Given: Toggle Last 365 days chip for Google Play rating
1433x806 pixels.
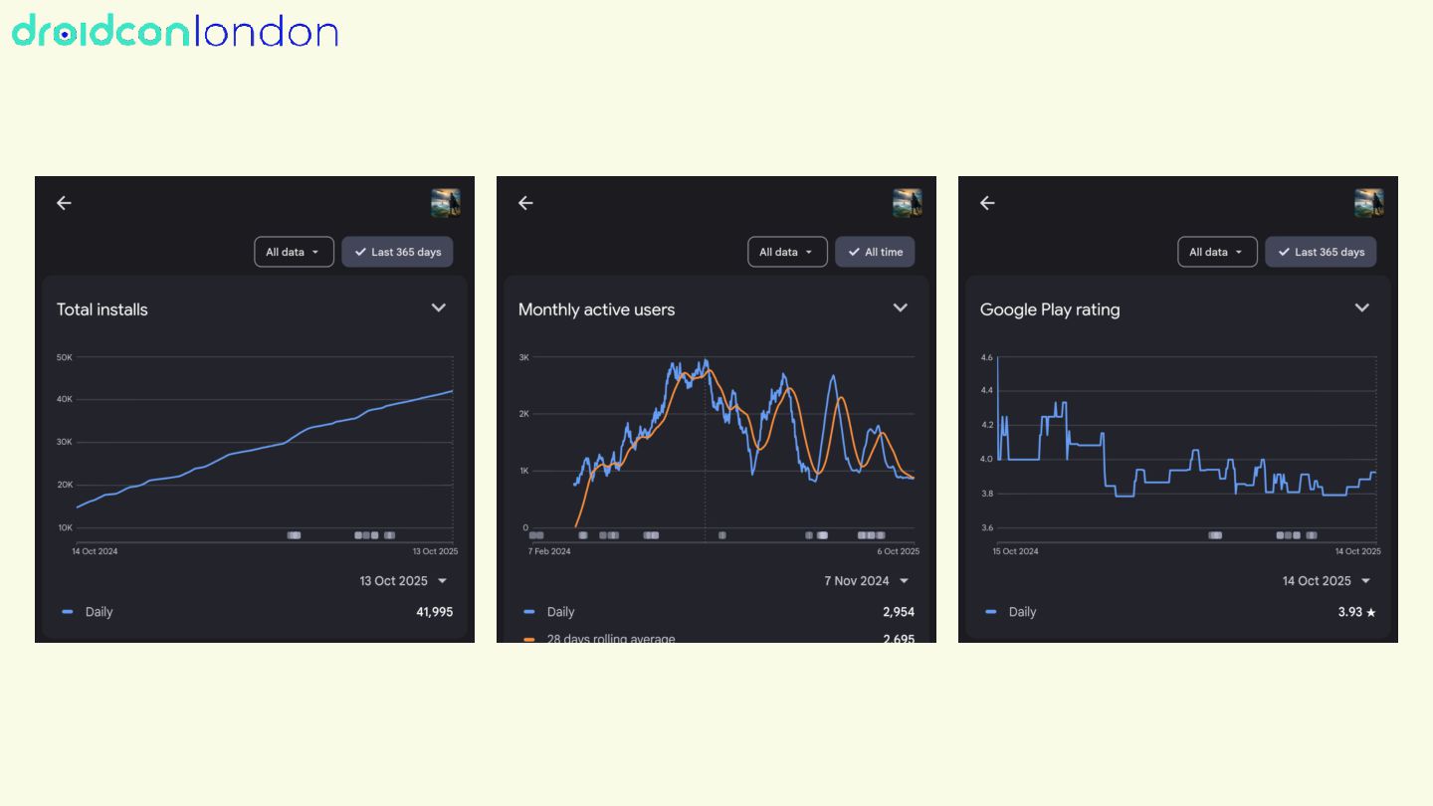Looking at the screenshot, I should (x=1321, y=252).
